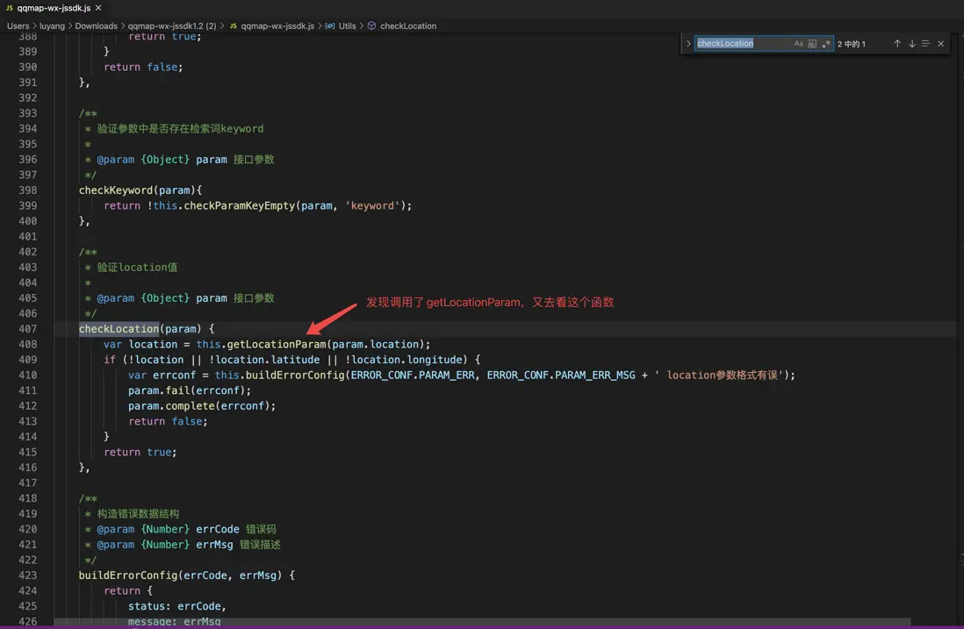This screenshot has width=964, height=629.
Task: Close the find widget
Action: 941,44
